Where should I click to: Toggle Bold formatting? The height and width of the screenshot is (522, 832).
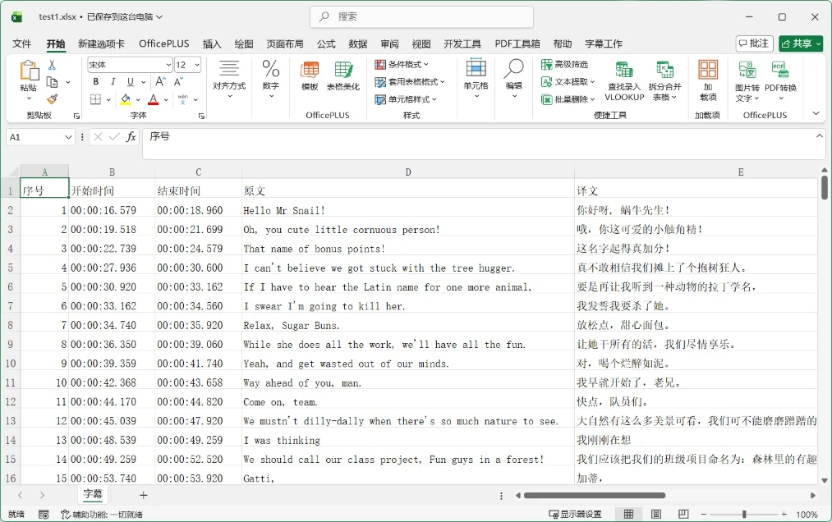[95, 82]
